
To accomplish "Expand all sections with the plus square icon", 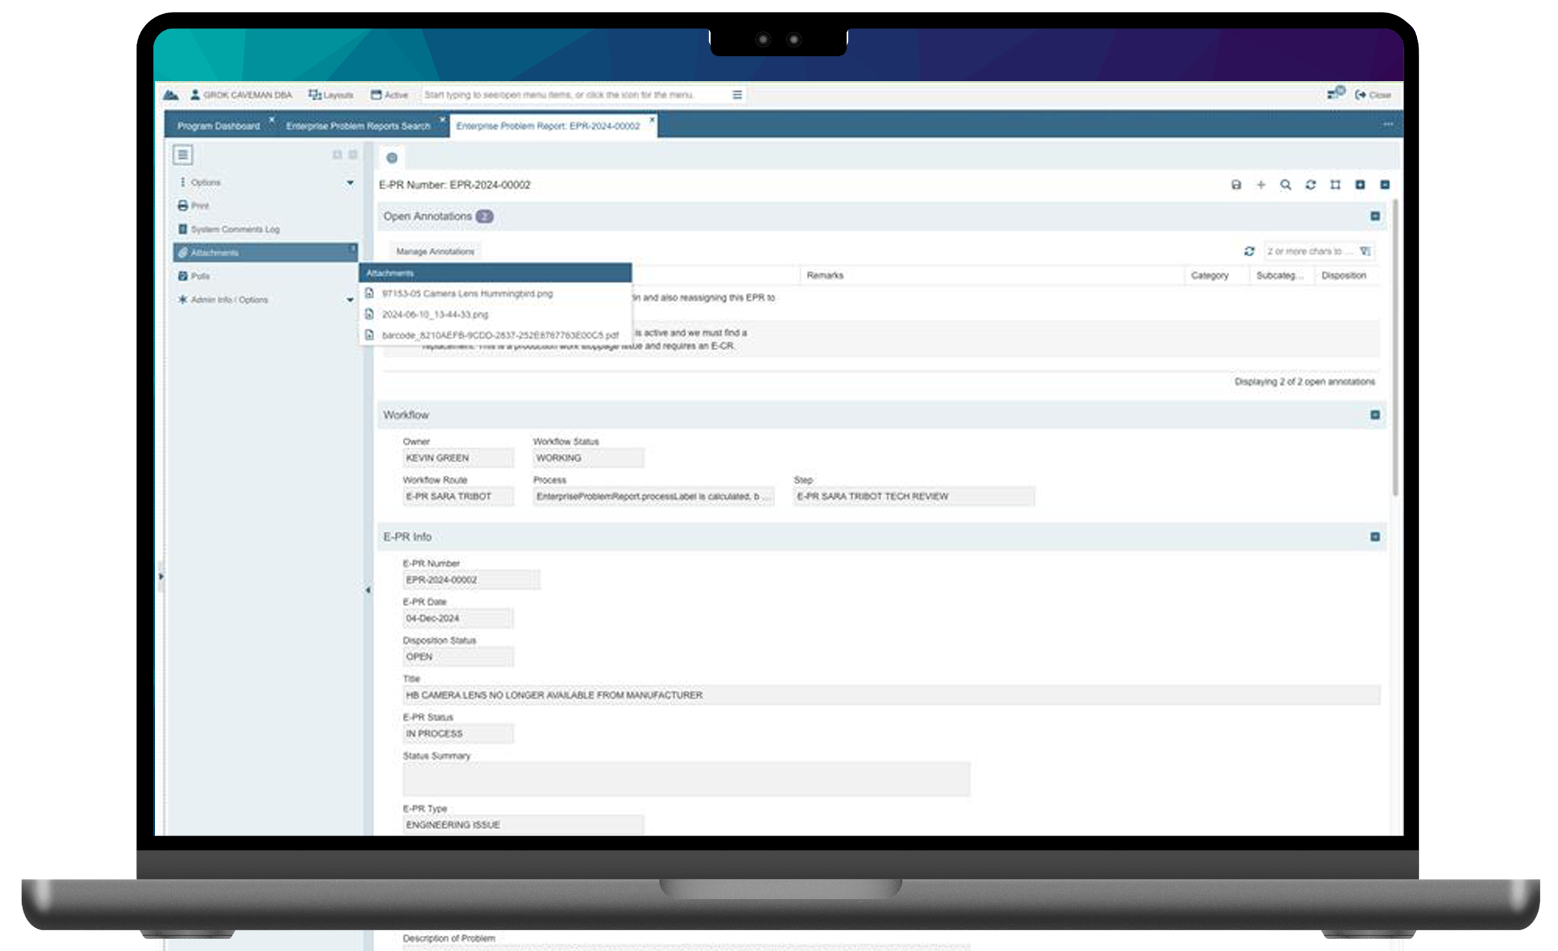I will click(1360, 185).
